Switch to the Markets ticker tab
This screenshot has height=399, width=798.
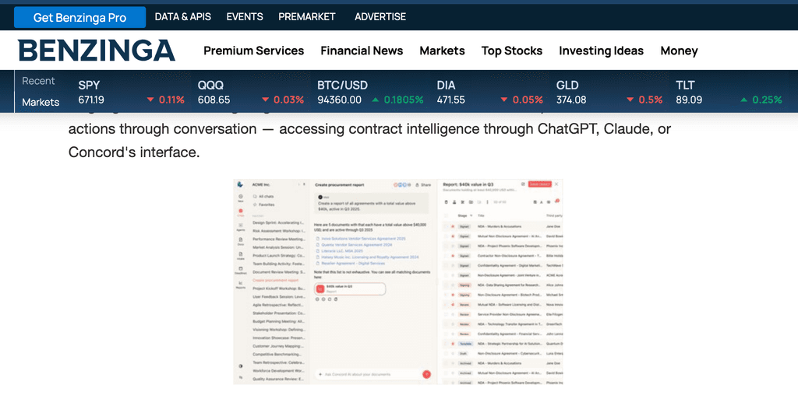coord(41,102)
